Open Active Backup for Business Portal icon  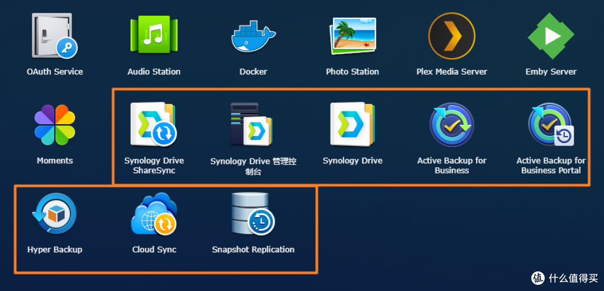(551, 125)
